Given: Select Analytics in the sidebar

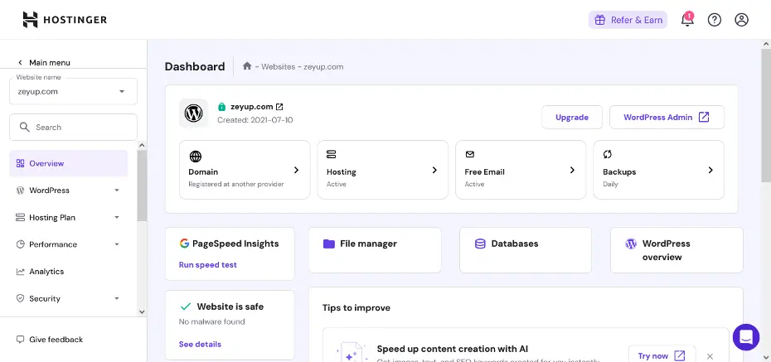Looking at the screenshot, I should click(x=46, y=272).
